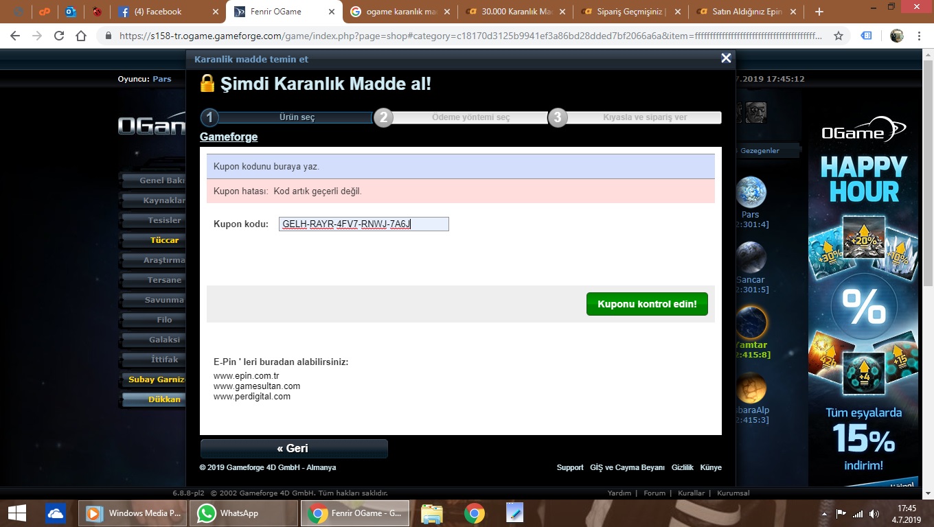934x527 pixels.
Task: Select step 3 Kıyasla ve sipariş ver
Action: (x=635, y=117)
